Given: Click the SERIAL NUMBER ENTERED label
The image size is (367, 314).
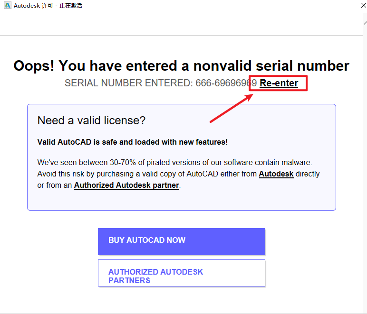Looking at the screenshot, I should pyautogui.click(x=129, y=83).
